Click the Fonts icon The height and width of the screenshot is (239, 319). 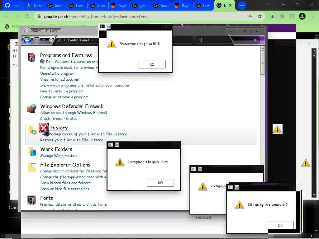[32, 200]
